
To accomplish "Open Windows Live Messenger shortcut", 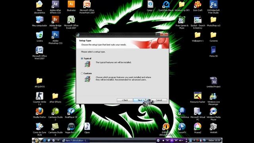I will click(214, 99).
